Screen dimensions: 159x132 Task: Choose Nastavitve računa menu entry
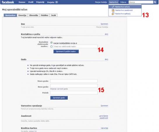click(x=125, y=7)
